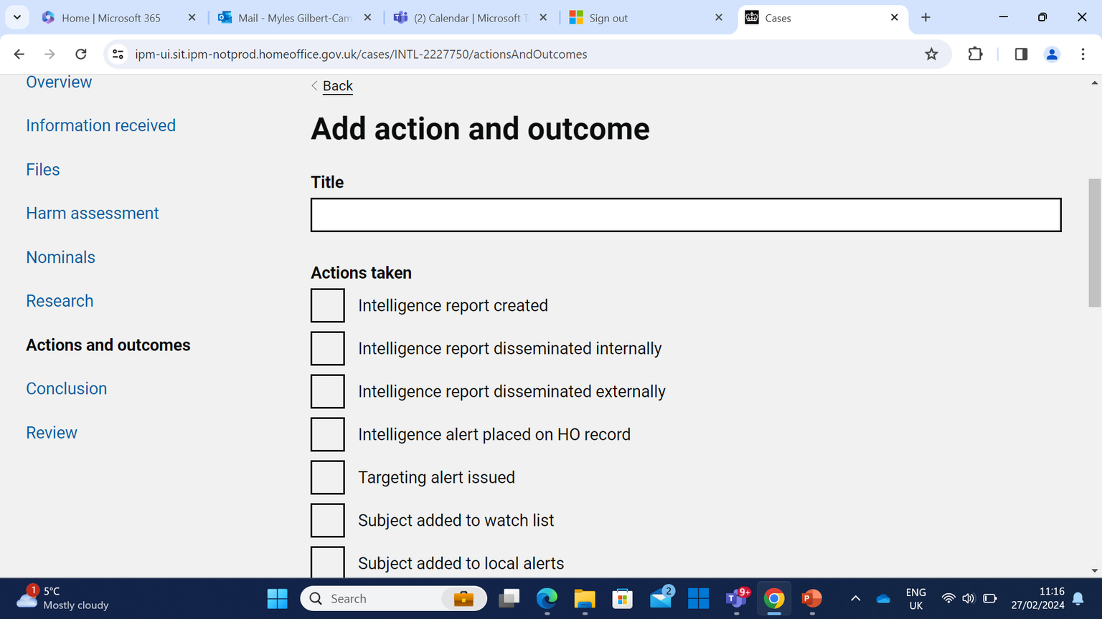Launch Microsoft Edge from taskbar
The width and height of the screenshot is (1102, 619).
547,598
